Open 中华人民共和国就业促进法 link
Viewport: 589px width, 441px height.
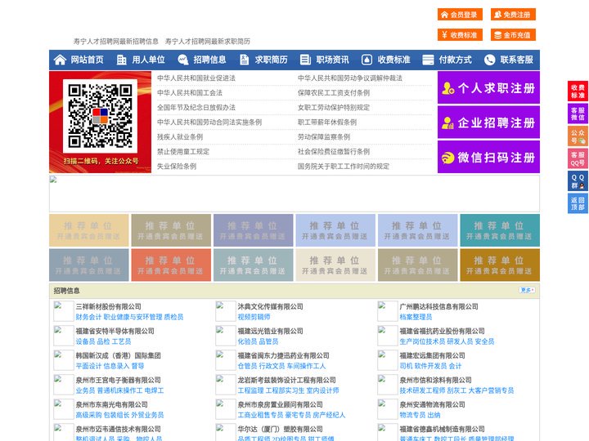[196, 78]
